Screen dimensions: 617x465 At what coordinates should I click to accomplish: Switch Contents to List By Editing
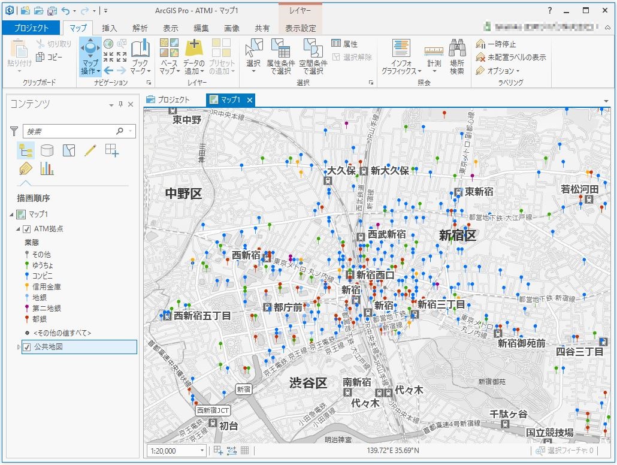click(x=90, y=150)
